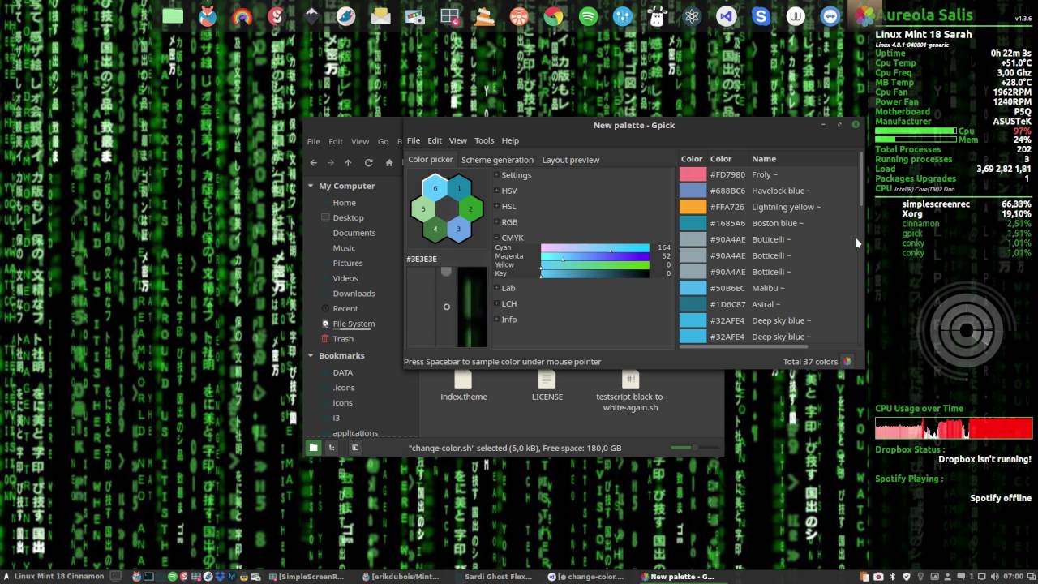Open Gpick View menu
Viewport: 1038px width, 584px height.
pyautogui.click(x=458, y=140)
